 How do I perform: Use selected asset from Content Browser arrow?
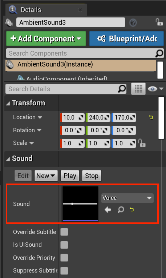tap(108, 210)
